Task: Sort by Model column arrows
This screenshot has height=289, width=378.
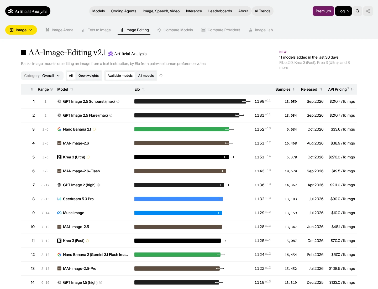Action: coord(72,89)
